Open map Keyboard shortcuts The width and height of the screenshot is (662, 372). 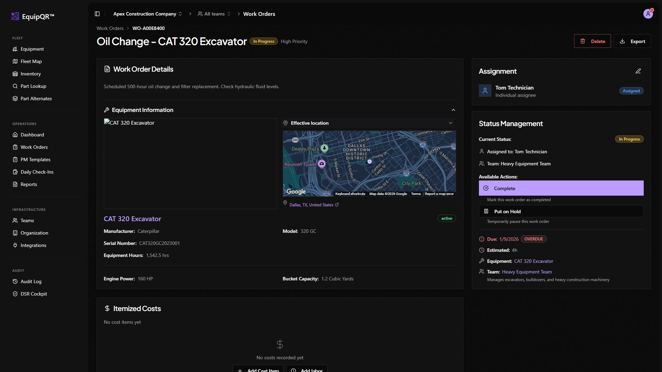pyautogui.click(x=350, y=194)
